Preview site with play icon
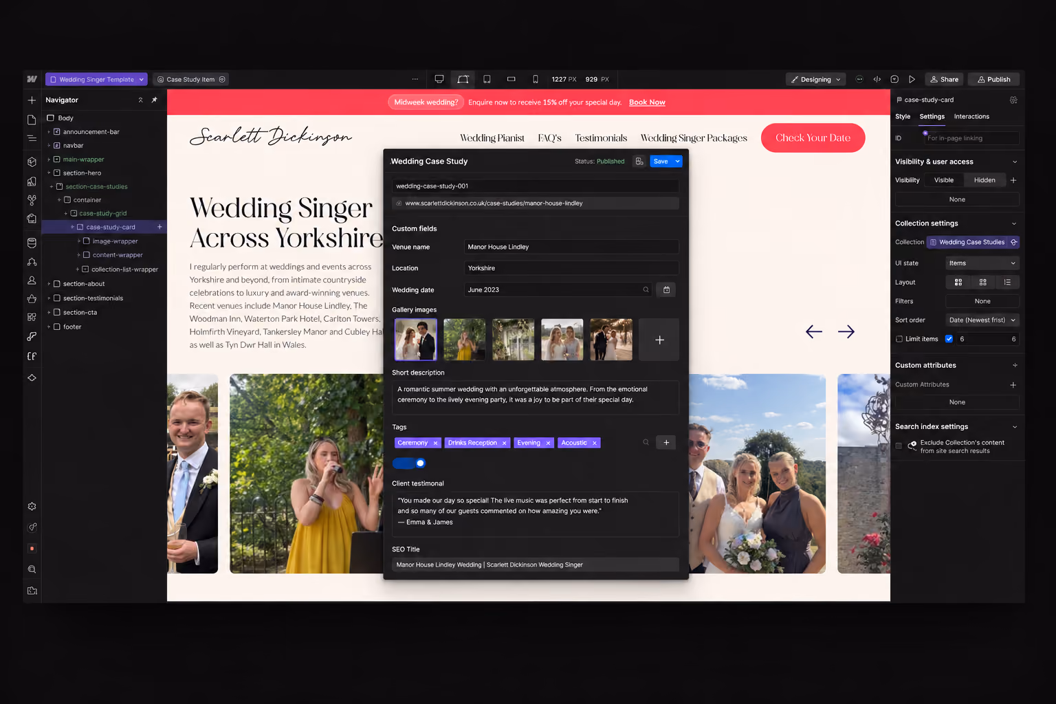1056x704 pixels. click(x=912, y=79)
